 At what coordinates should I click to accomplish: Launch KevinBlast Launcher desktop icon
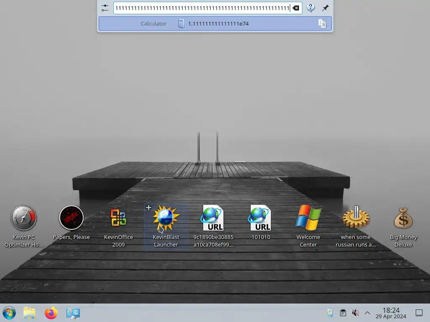pyautogui.click(x=166, y=227)
